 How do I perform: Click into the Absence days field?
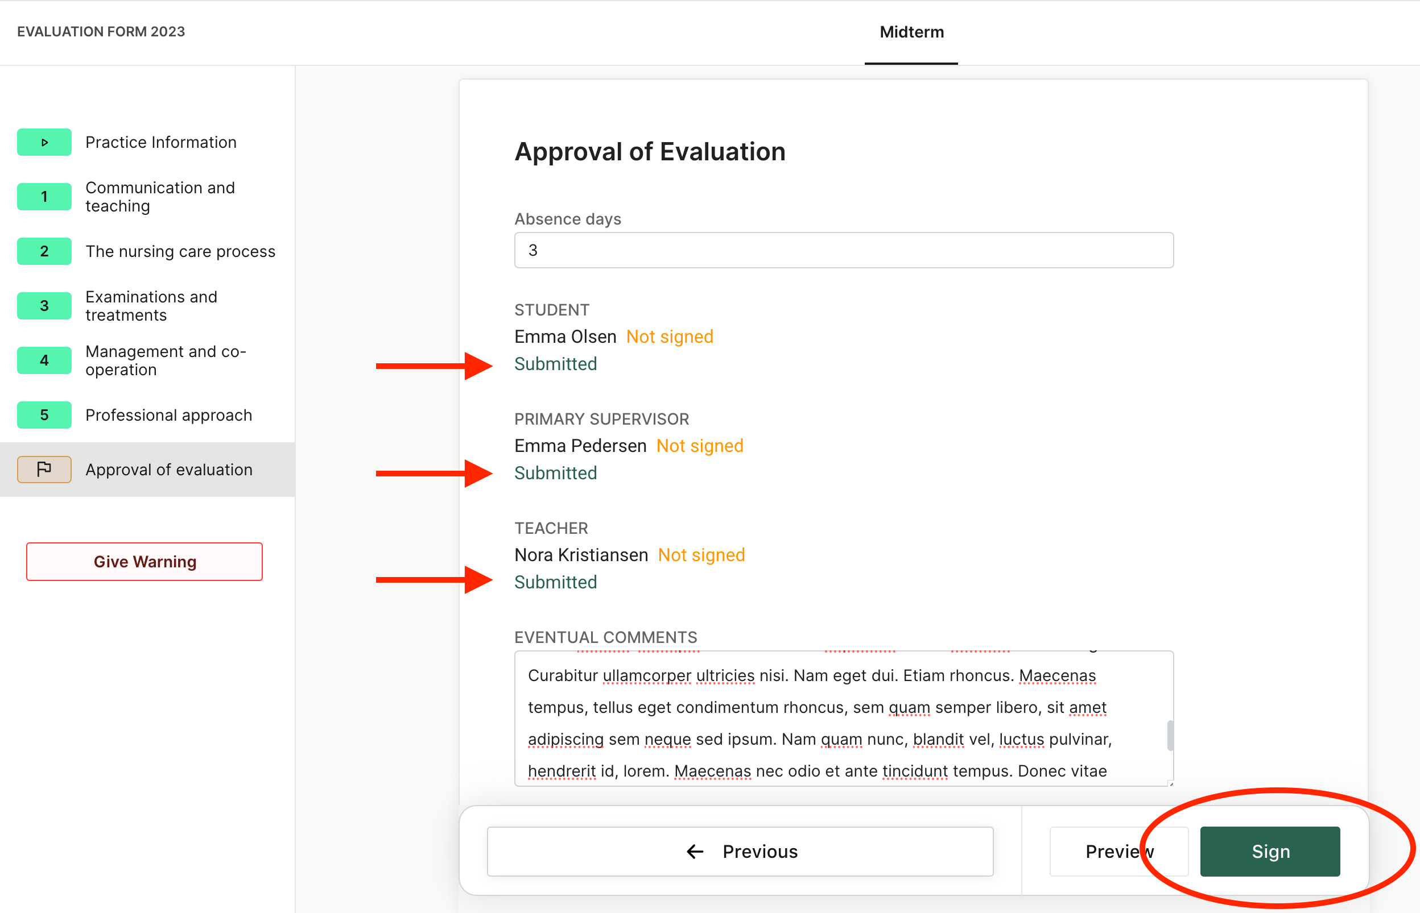click(844, 250)
